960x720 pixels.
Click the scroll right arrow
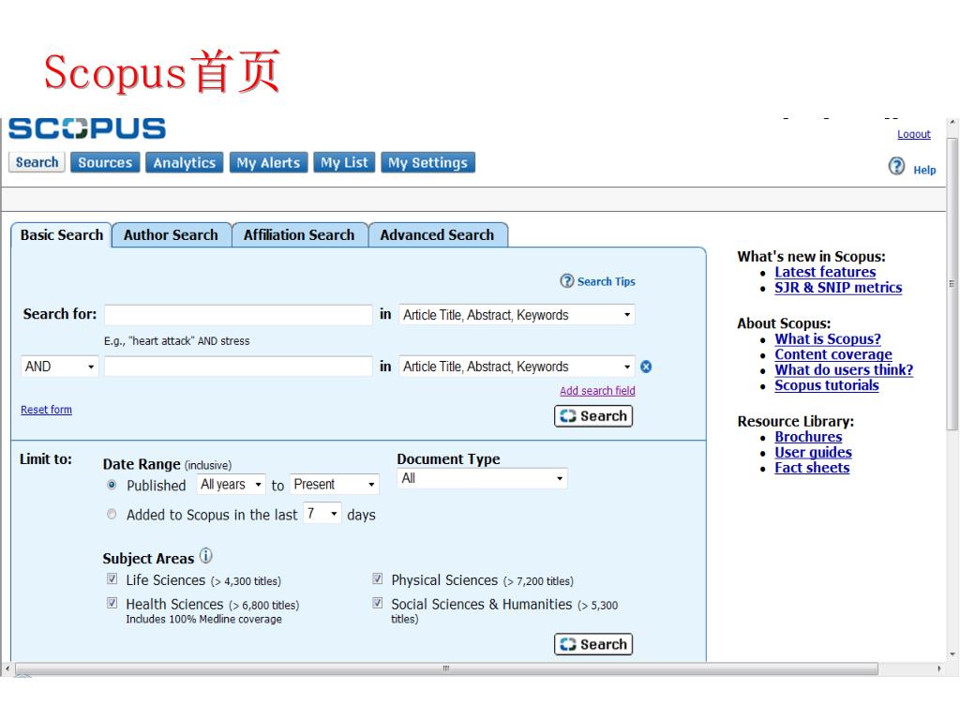tap(939, 668)
